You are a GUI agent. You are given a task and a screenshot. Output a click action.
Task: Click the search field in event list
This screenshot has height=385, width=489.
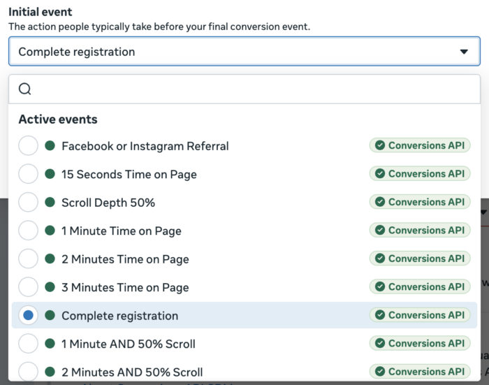coord(245,89)
